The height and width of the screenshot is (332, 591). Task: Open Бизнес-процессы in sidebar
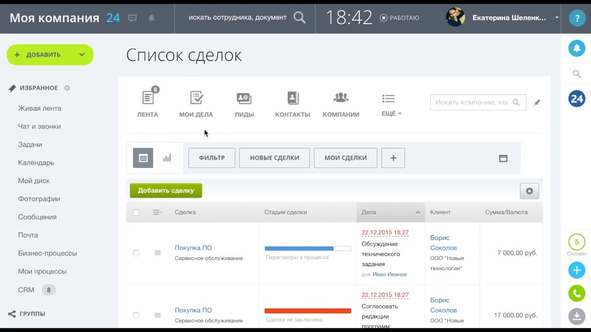[48, 254]
